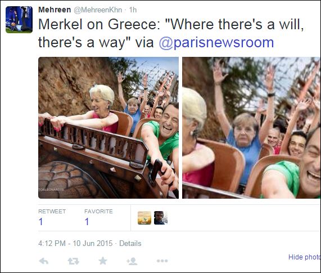Enlarge the right zoomed-in photo
321x273 pixels.
pos(252,128)
